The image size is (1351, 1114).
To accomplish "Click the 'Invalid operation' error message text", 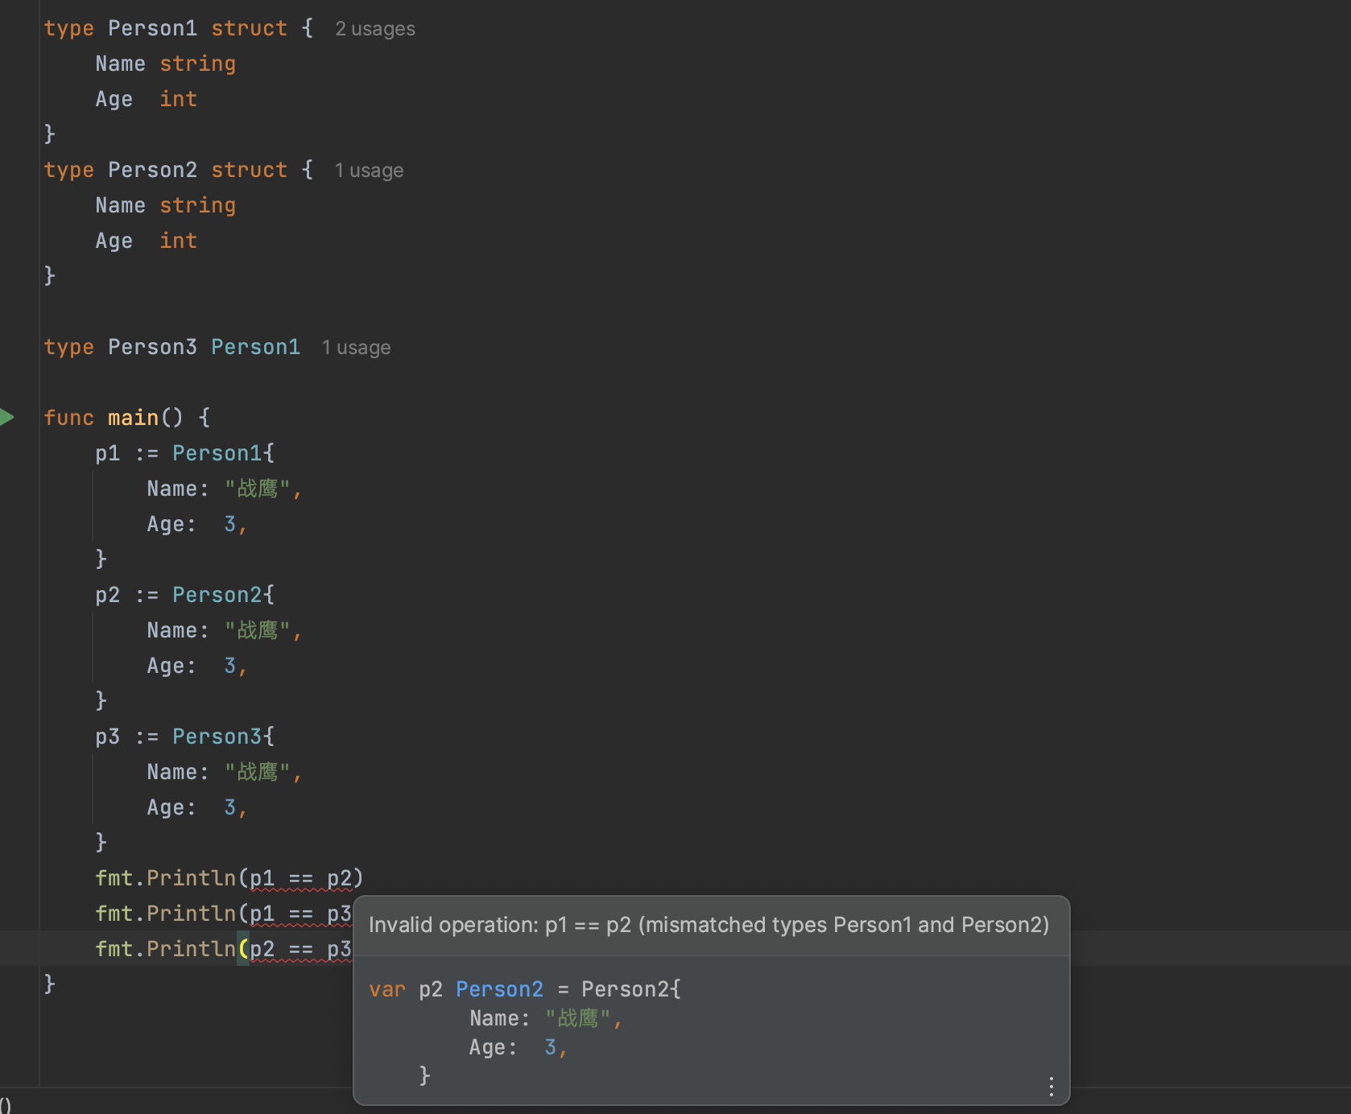I will [x=709, y=925].
